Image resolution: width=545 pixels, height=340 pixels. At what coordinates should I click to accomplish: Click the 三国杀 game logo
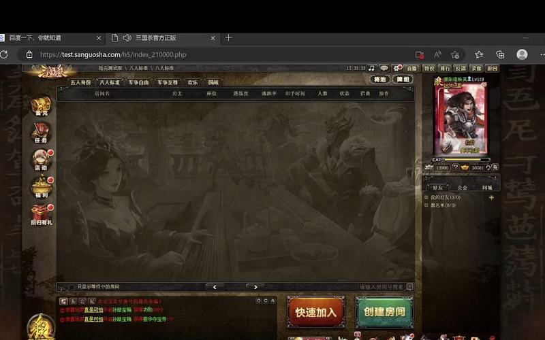[x=52, y=71]
